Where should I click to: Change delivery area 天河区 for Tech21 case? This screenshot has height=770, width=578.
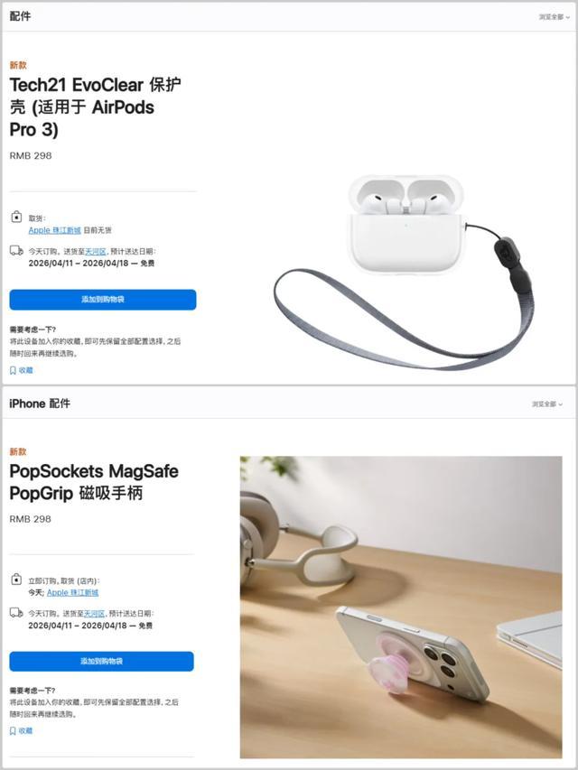[96, 252]
